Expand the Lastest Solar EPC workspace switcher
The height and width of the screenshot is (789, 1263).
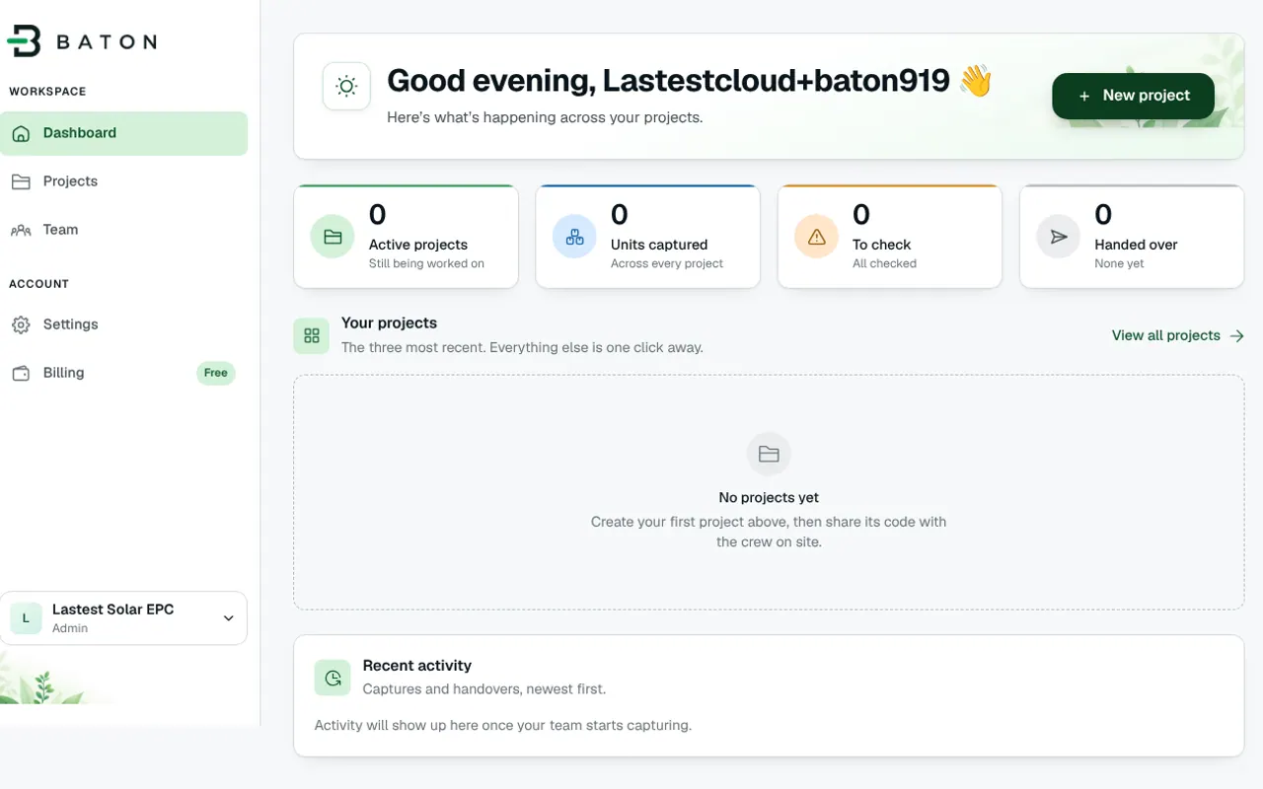124,618
